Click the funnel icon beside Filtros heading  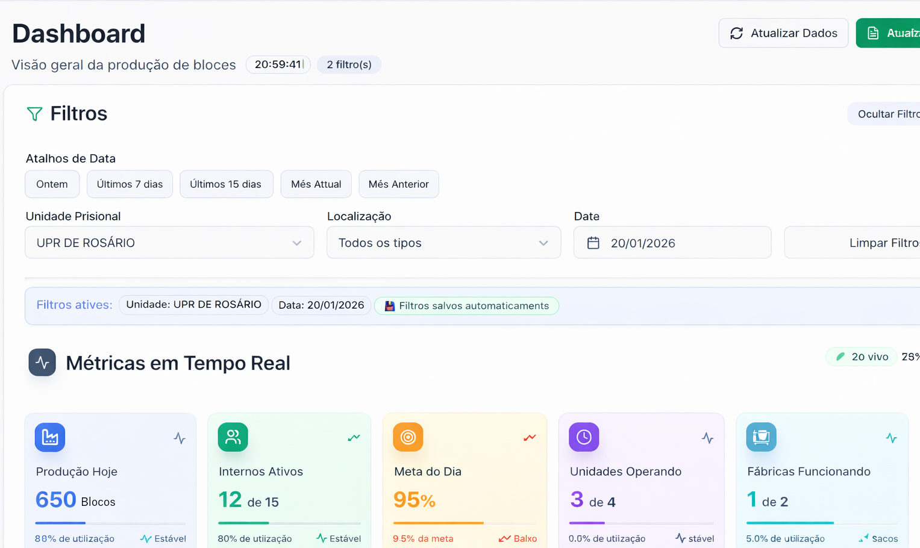coord(34,113)
